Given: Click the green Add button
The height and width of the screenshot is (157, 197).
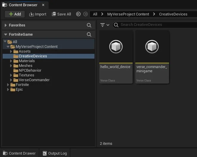Looking at the screenshot, I should (x=15, y=14).
